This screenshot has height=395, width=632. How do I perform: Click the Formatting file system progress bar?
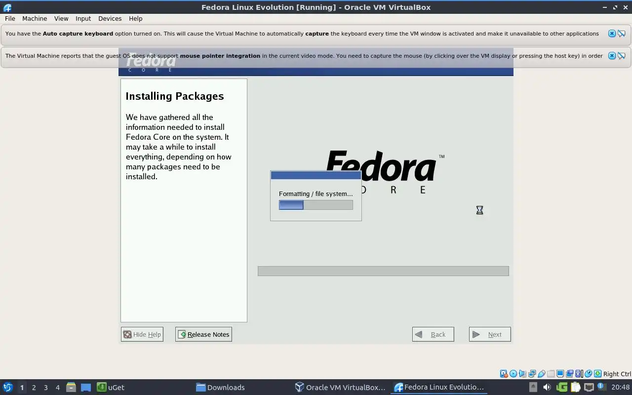click(316, 205)
